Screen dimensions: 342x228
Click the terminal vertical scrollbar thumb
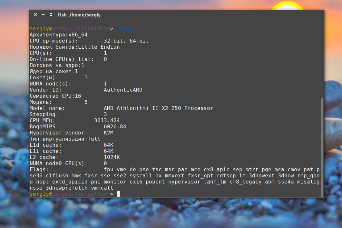tap(322, 147)
